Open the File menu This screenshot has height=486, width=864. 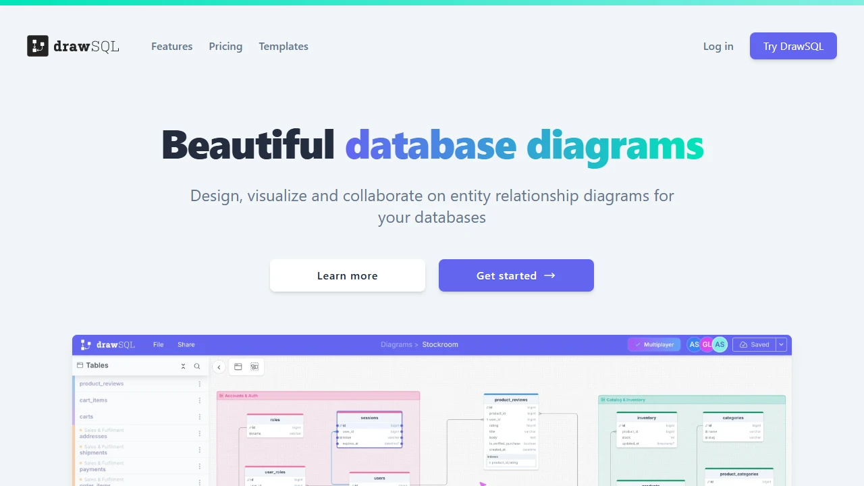tap(158, 344)
